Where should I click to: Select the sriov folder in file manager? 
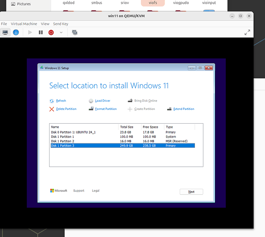pos(125,3)
